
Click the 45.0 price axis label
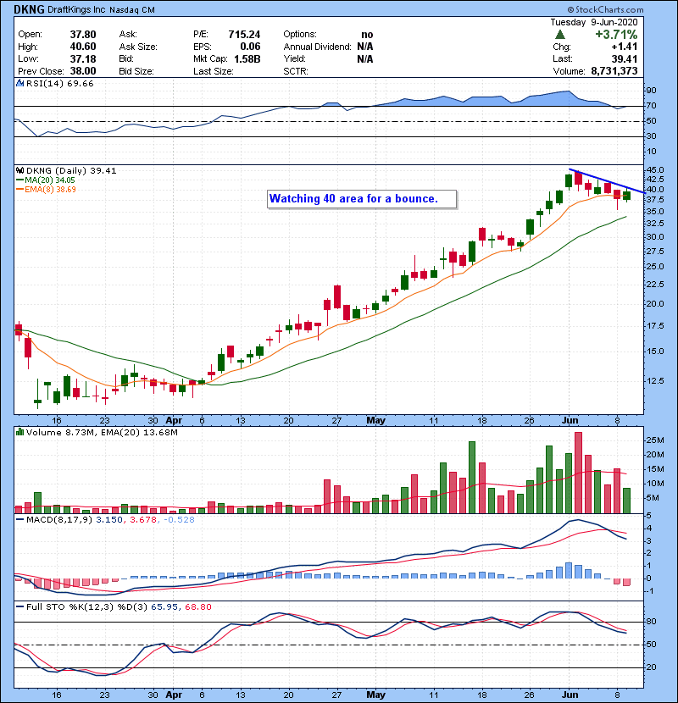(655, 170)
